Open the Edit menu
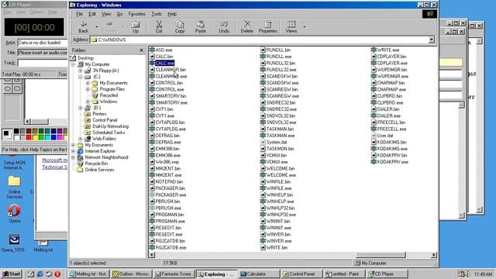Image resolution: width=496 pixels, height=279 pixels. click(92, 14)
